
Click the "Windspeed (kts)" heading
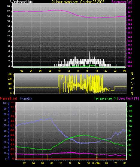pyautogui.click(x=22, y=2)
